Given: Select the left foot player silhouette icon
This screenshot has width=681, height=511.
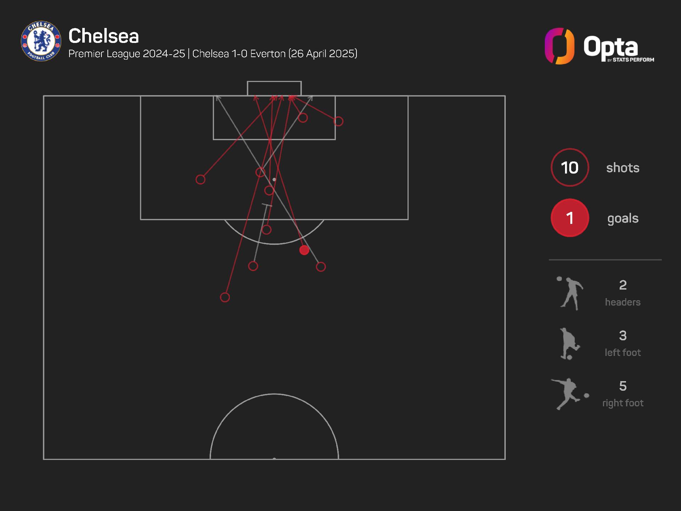Looking at the screenshot, I should point(569,344).
